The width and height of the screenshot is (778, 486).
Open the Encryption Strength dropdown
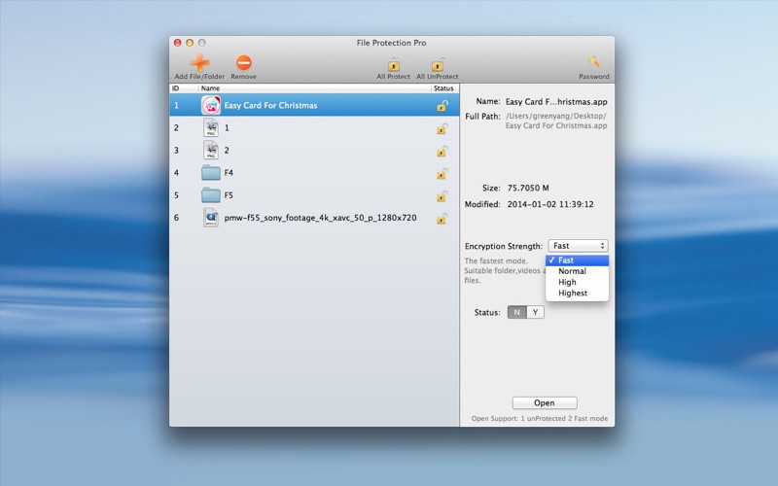578,246
